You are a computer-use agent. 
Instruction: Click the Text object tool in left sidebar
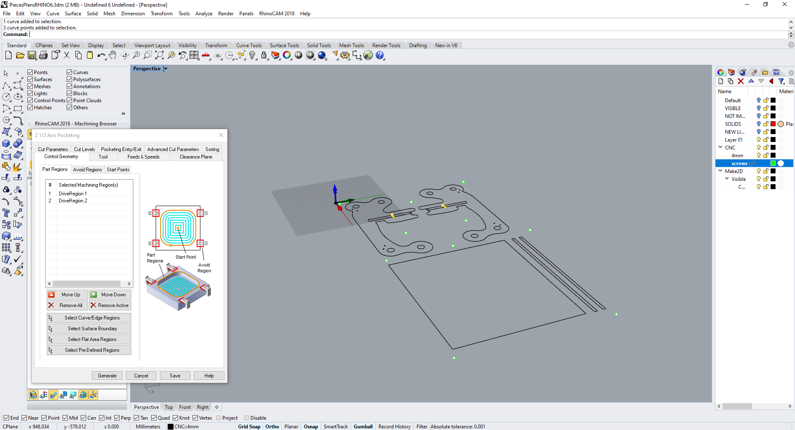(x=6, y=213)
